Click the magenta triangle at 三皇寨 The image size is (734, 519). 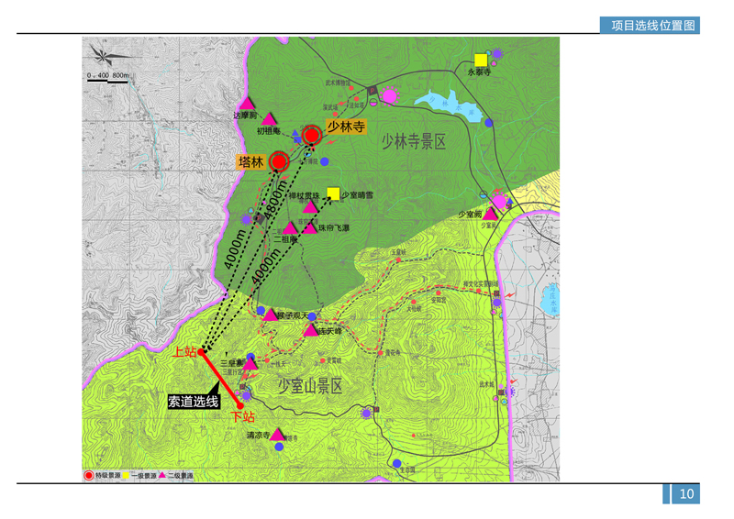point(250,363)
